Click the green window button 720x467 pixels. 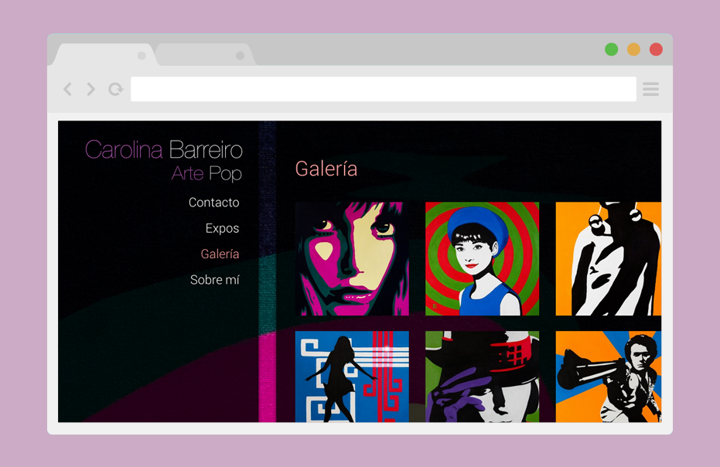[x=611, y=49]
